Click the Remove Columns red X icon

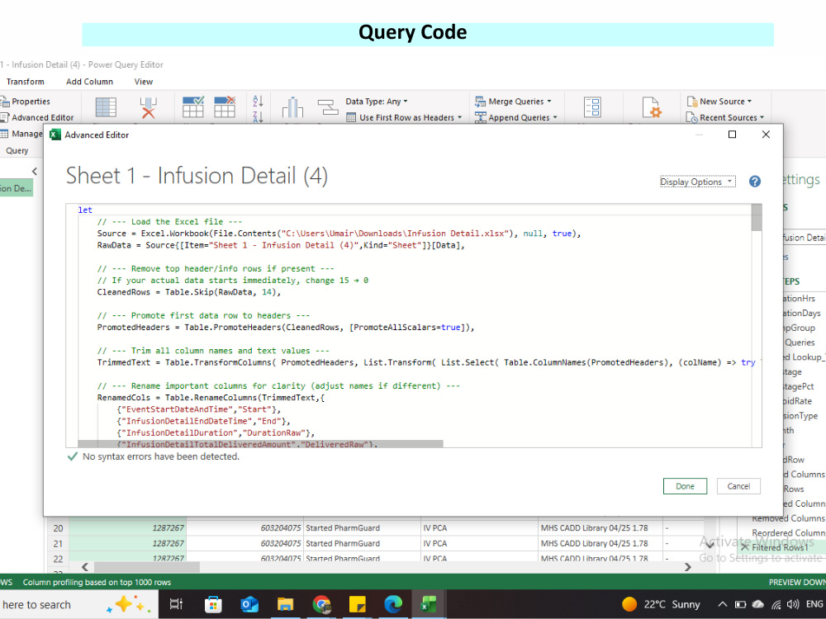pyautogui.click(x=149, y=107)
